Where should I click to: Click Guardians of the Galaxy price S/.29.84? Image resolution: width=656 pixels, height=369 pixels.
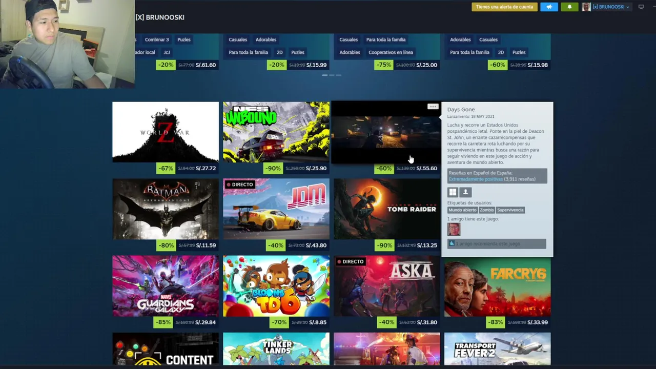206,322
